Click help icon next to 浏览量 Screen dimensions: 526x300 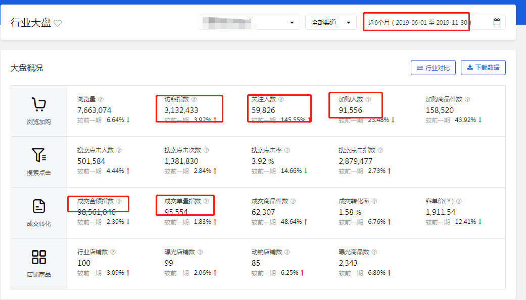[x=101, y=100]
